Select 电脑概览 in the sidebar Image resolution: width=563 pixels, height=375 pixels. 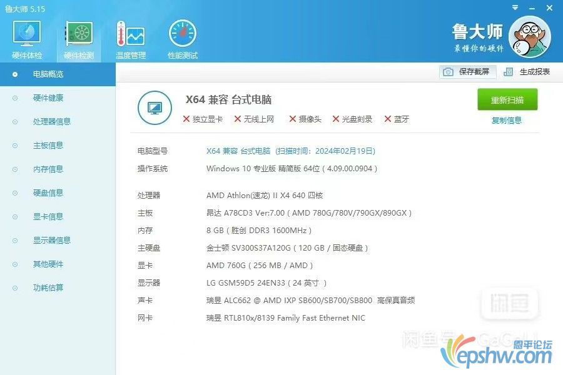pos(58,74)
